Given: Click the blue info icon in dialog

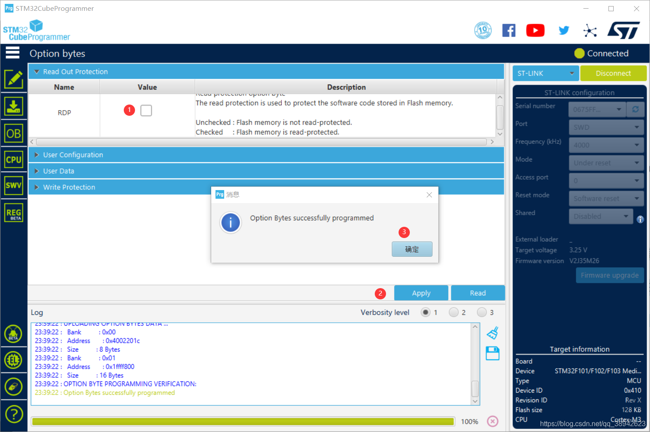Looking at the screenshot, I should click(231, 223).
